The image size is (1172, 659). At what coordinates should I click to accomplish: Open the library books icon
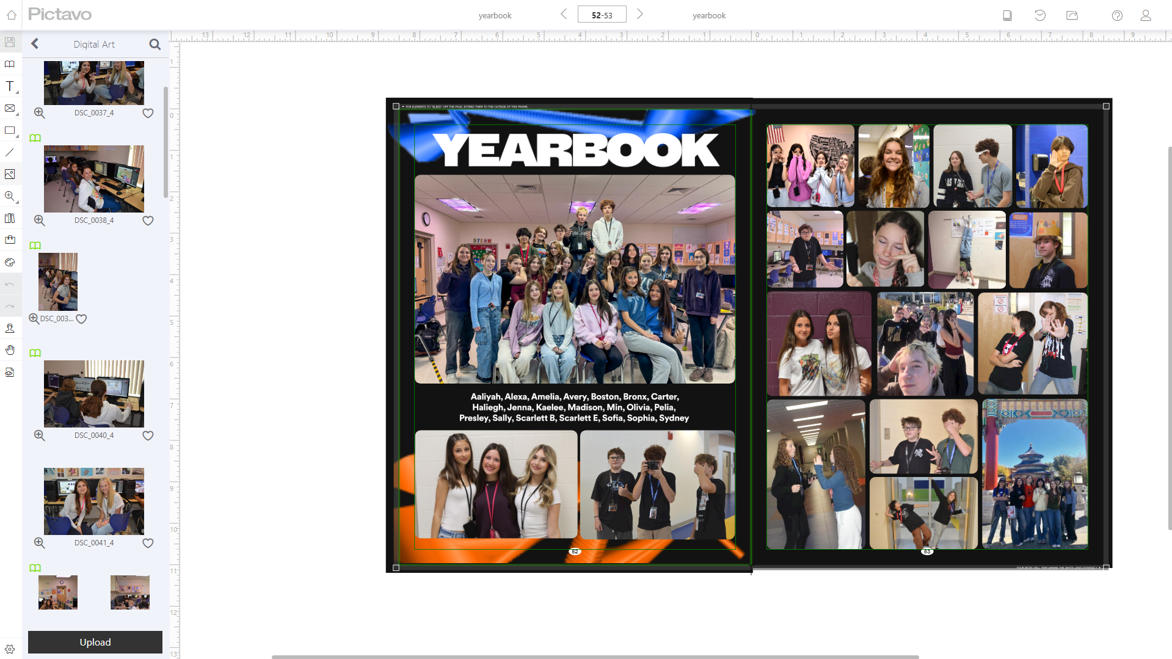[x=10, y=218]
